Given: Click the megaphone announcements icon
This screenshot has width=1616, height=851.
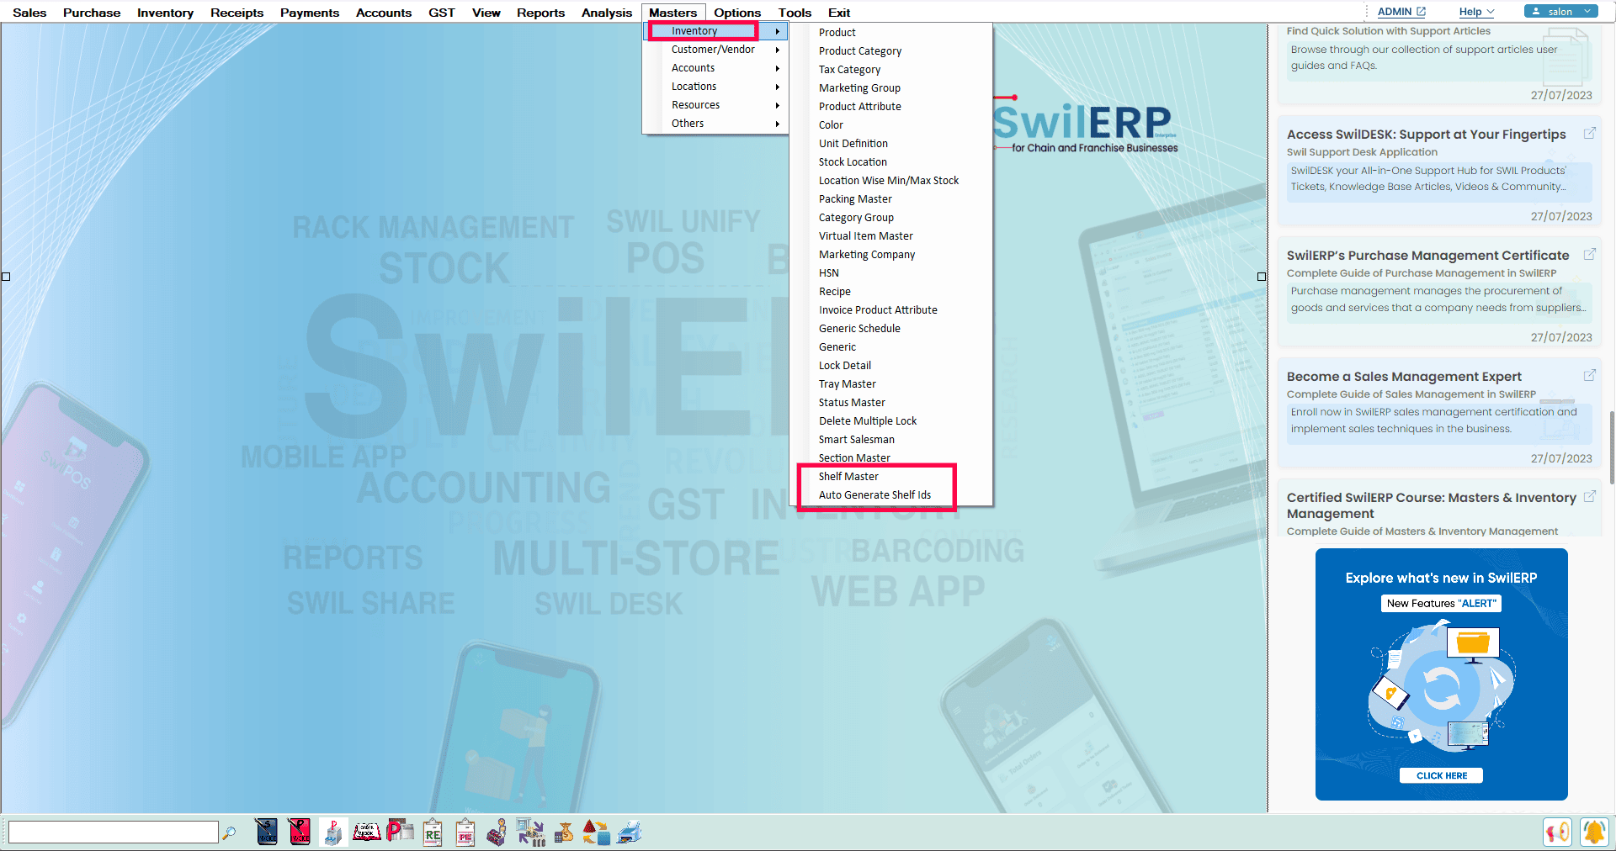Looking at the screenshot, I should pyautogui.click(x=1558, y=832).
